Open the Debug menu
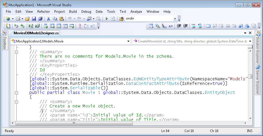 click(86, 12)
